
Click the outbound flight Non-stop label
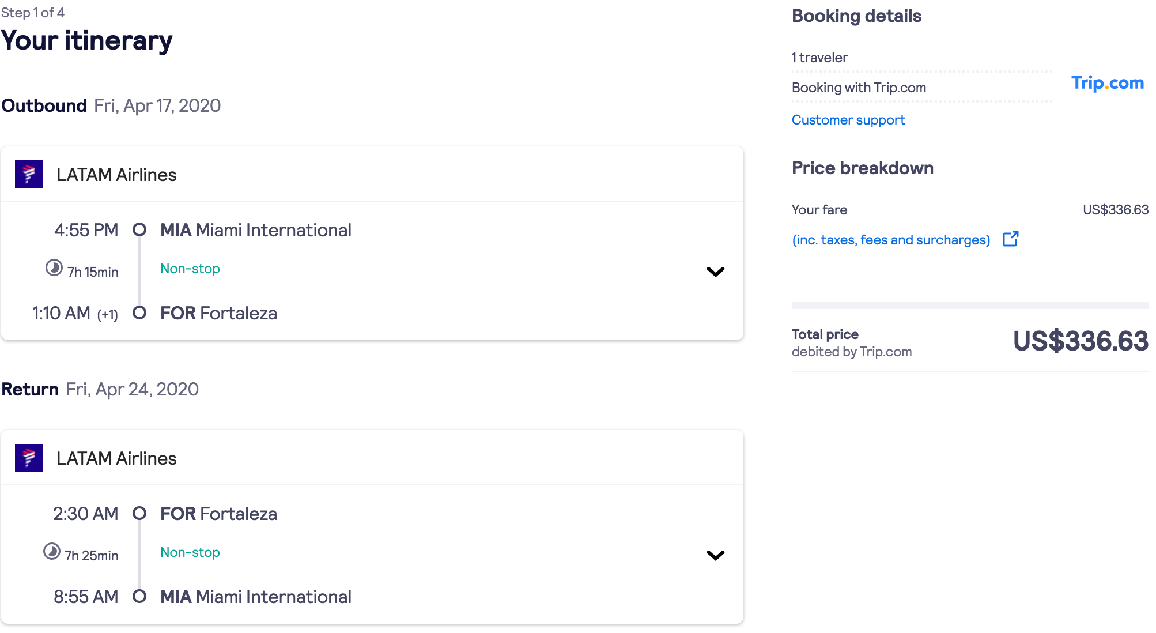[190, 269]
